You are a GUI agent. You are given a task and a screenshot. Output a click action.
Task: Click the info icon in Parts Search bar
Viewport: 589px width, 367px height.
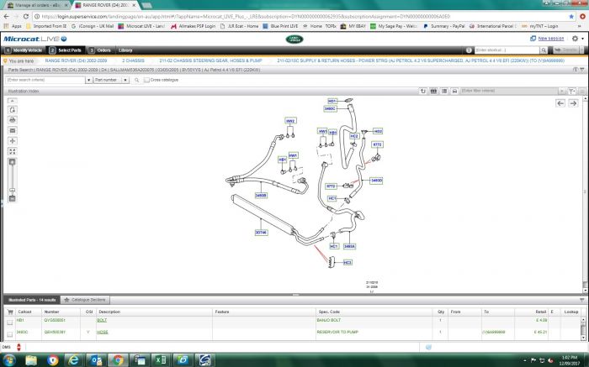coord(575,70)
